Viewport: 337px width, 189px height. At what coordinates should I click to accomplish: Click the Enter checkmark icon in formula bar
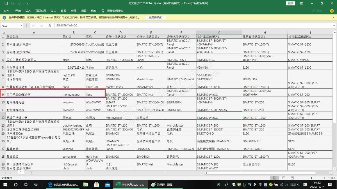click(x=42, y=25)
